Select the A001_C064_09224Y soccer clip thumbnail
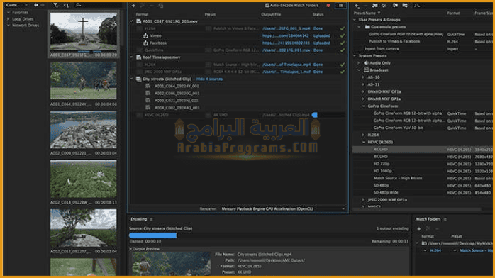Image resolution: width=495 pixels, height=278 pixels. click(84, 80)
